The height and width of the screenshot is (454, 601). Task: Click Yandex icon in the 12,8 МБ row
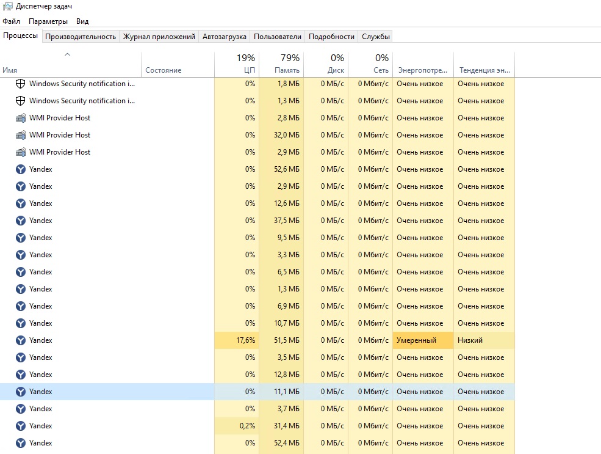tap(20, 375)
